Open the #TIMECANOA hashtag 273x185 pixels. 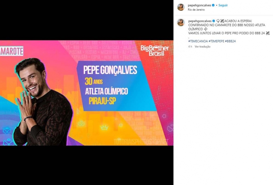pyautogui.click(x=198, y=41)
